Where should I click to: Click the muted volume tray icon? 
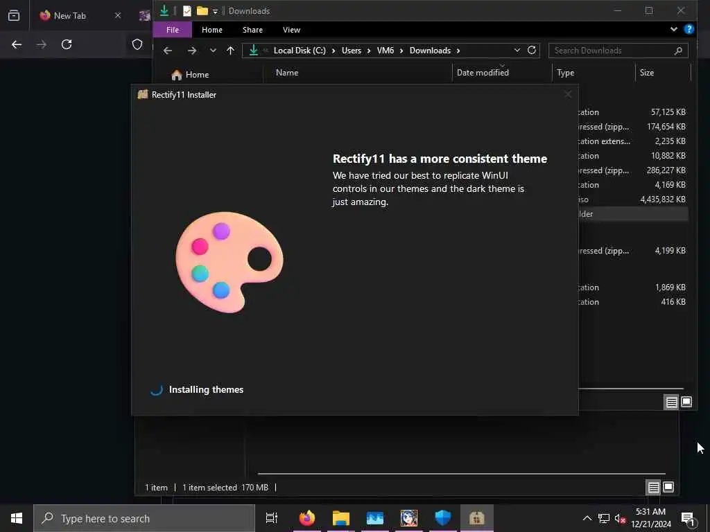pyautogui.click(x=620, y=518)
